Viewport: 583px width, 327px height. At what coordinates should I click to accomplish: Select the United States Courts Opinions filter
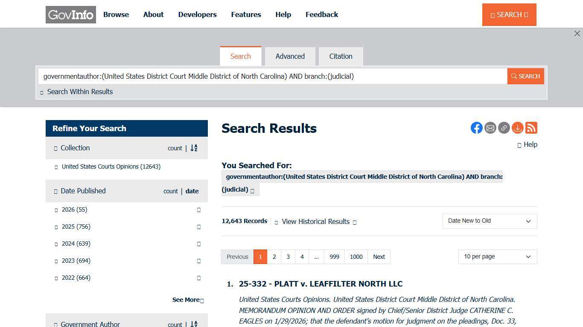tap(56, 166)
